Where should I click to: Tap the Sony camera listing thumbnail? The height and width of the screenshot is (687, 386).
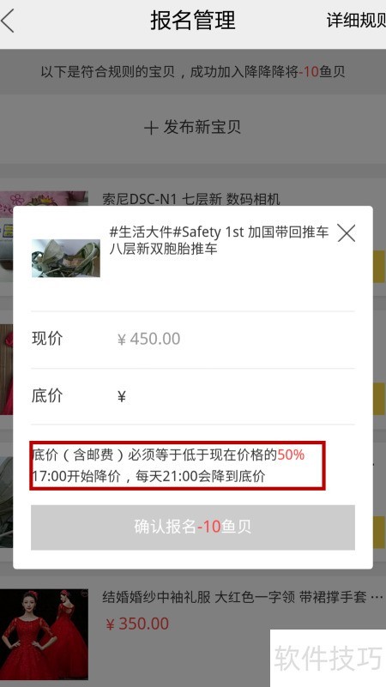click(44, 198)
